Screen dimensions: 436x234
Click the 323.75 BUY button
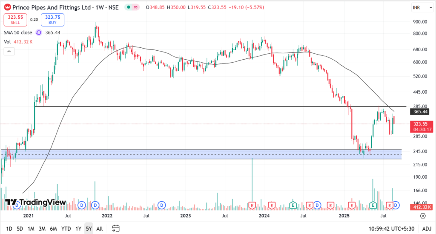click(x=52, y=20)
